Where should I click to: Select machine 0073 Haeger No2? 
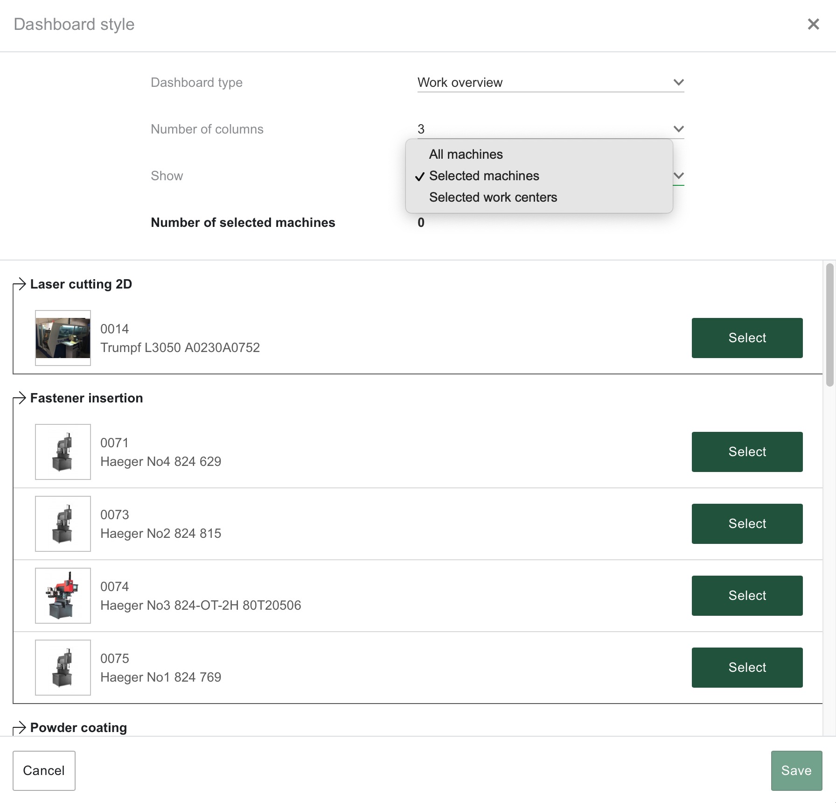click(746, 523)
